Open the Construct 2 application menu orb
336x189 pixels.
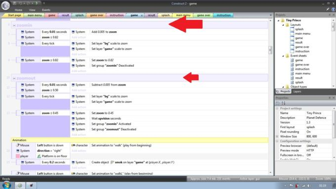(x=5, y=5)
